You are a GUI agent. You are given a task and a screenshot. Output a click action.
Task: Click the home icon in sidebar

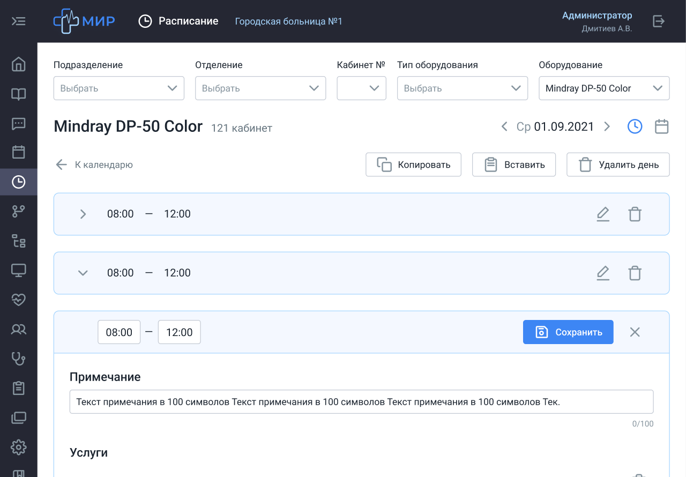pyautogui.click(x=18, y=64)
